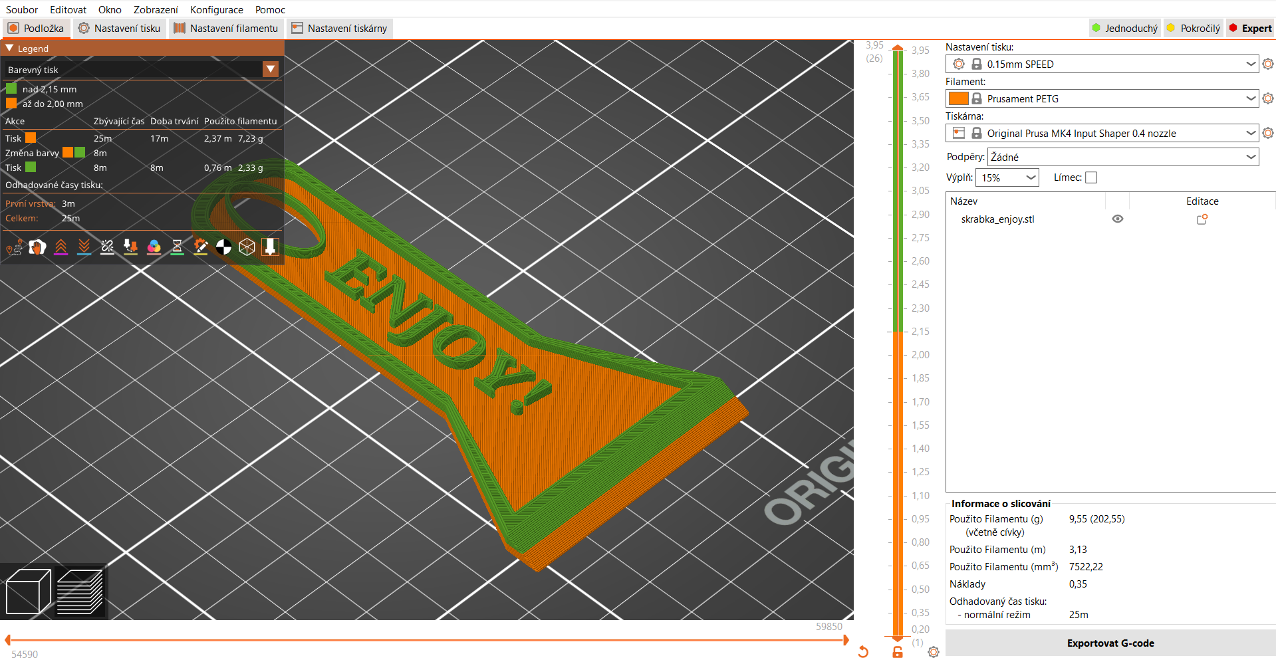Enable the Límec brim checkbox
This screenshot has width=1276, height=658.
coord(1091,177)
